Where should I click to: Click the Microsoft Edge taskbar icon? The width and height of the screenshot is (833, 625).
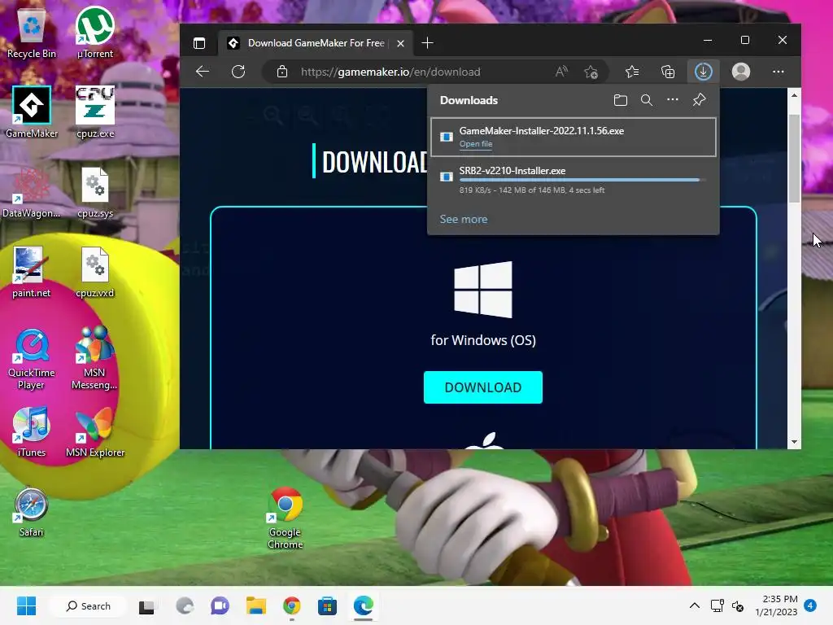364,605
